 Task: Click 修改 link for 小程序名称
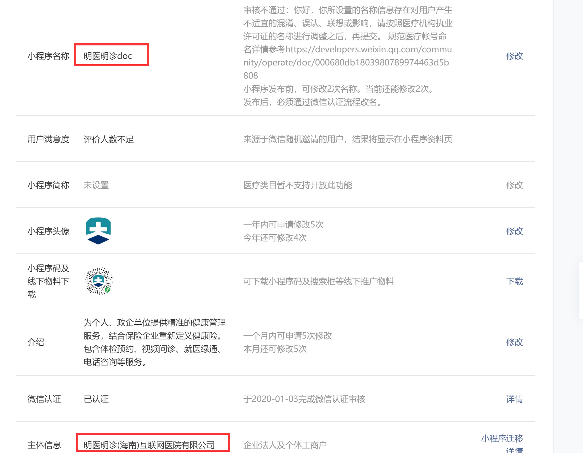pos(514,56)
